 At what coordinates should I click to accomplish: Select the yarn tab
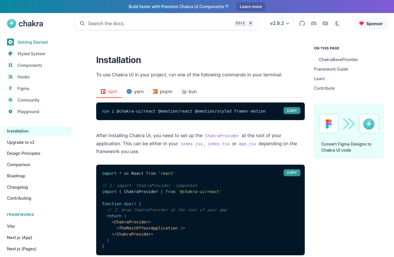coord(135,91)
